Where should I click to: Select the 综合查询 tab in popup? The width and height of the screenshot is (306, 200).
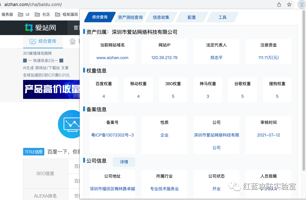click(100, 17)
